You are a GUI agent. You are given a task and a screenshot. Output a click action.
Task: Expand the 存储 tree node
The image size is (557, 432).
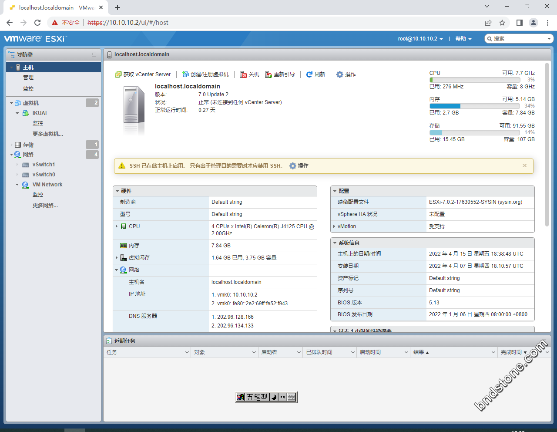[11, 145]
